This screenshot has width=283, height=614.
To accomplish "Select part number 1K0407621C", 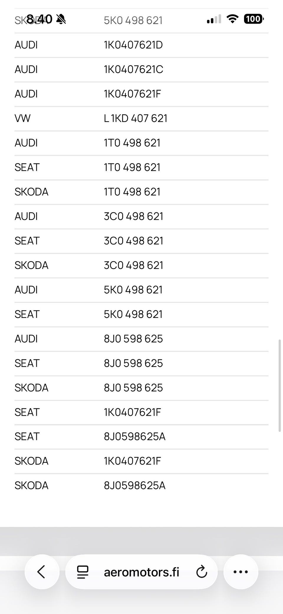I will [x=134, y=69].
